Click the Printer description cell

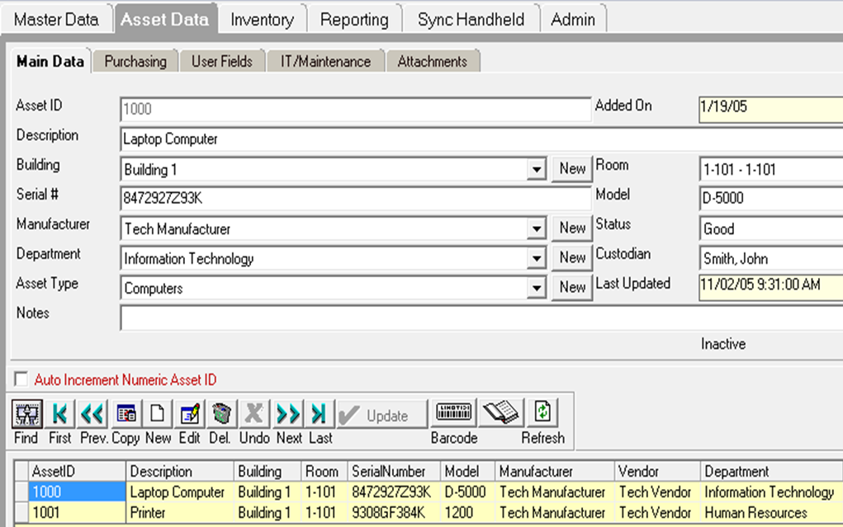[180, 512]
